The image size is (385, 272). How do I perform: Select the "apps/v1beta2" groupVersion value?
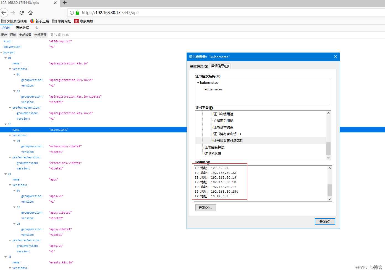tap(60, 213)
